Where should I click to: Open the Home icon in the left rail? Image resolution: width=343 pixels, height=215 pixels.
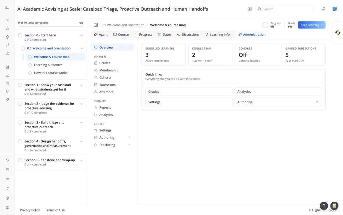(7, 21)
